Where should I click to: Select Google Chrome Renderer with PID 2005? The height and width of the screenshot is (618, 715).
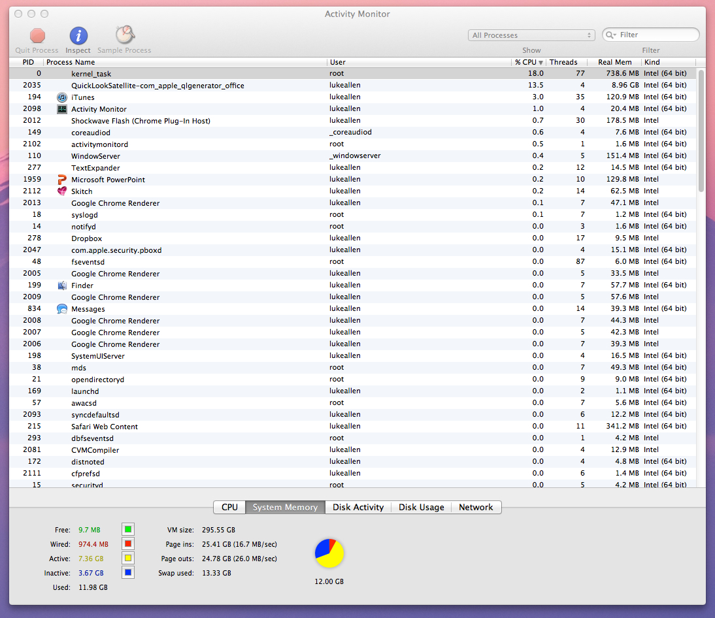click(352, 274)
